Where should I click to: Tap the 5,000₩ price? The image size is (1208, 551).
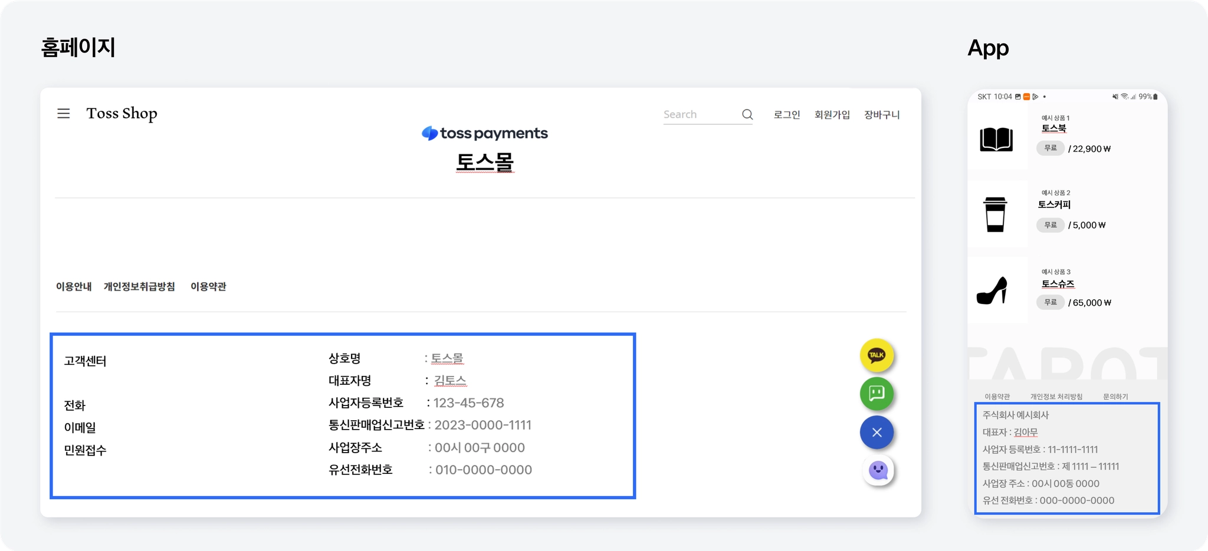(x=1089, y=225)
